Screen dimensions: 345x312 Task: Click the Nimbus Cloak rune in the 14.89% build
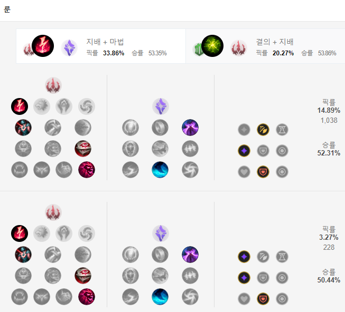190,128
